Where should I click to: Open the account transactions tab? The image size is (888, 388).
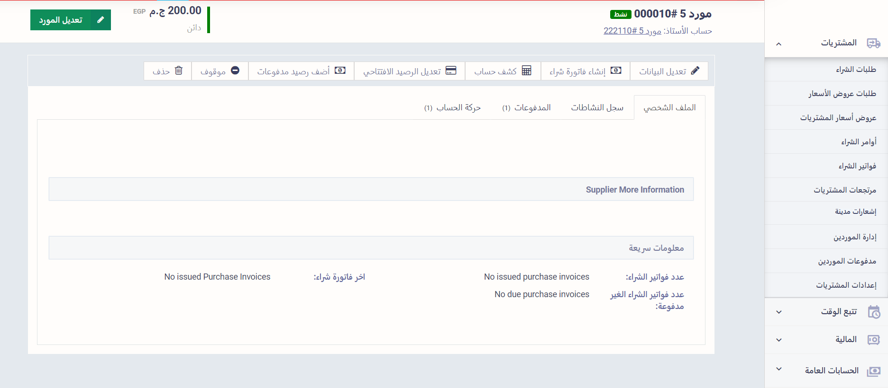click(x=452, y=108)
